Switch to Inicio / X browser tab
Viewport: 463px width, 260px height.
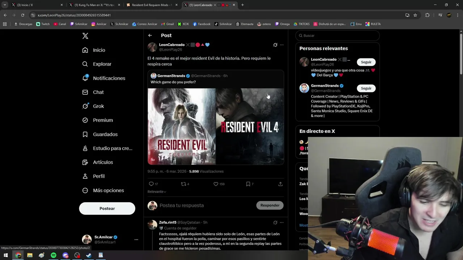38,5
